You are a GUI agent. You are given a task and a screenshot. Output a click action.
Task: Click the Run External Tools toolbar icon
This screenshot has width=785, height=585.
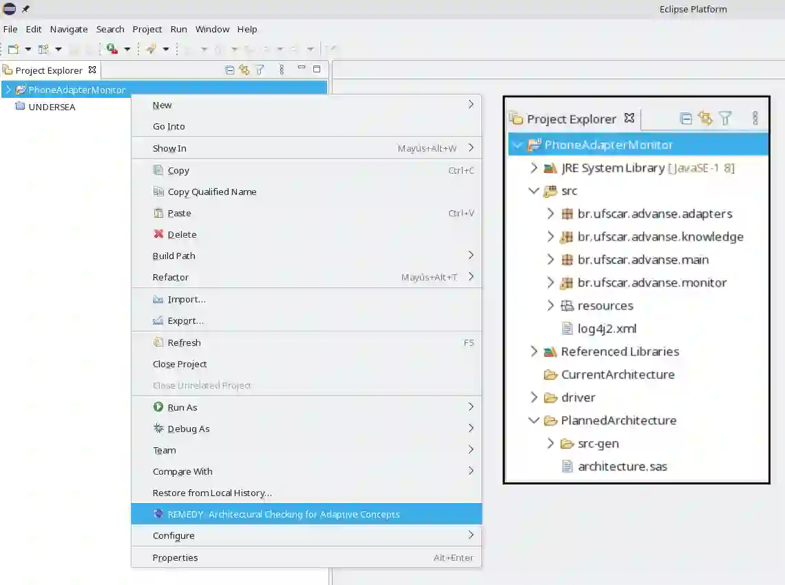112,49
